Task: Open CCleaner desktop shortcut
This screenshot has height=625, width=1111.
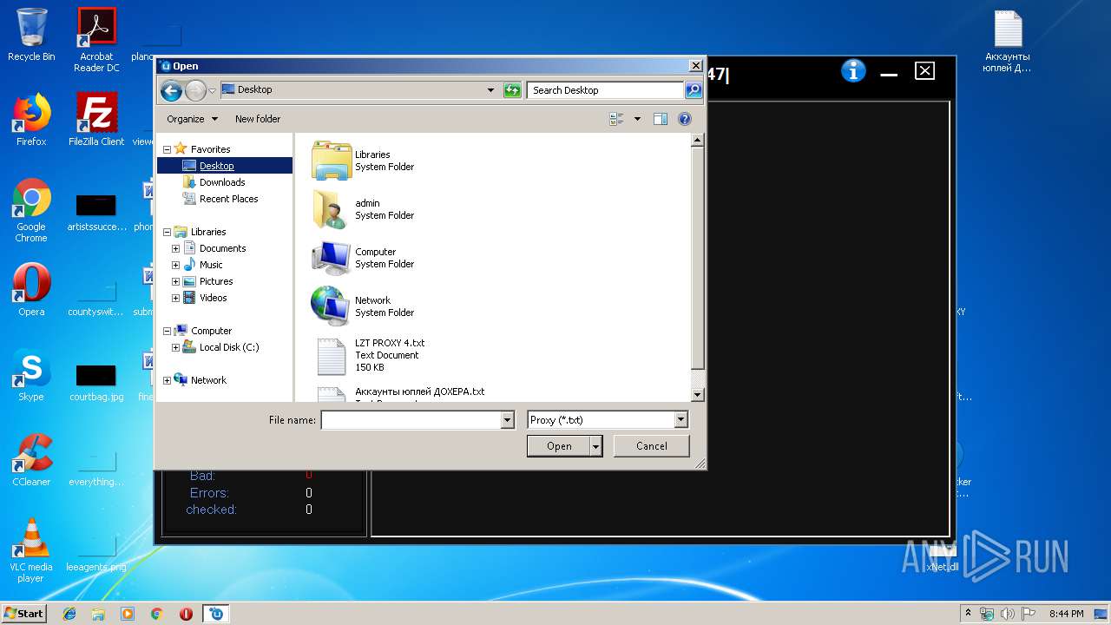Action: (31, 460)
